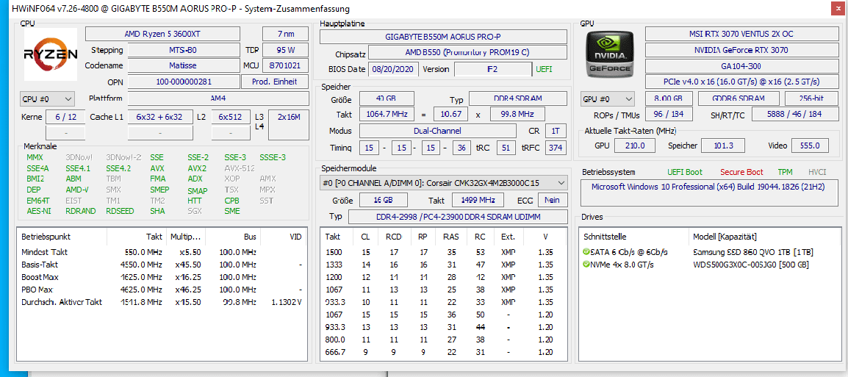The width and height of the screenshot is (848, 377).
Task: Click the MTS-B0 stepping field
Action: point(183,50)
